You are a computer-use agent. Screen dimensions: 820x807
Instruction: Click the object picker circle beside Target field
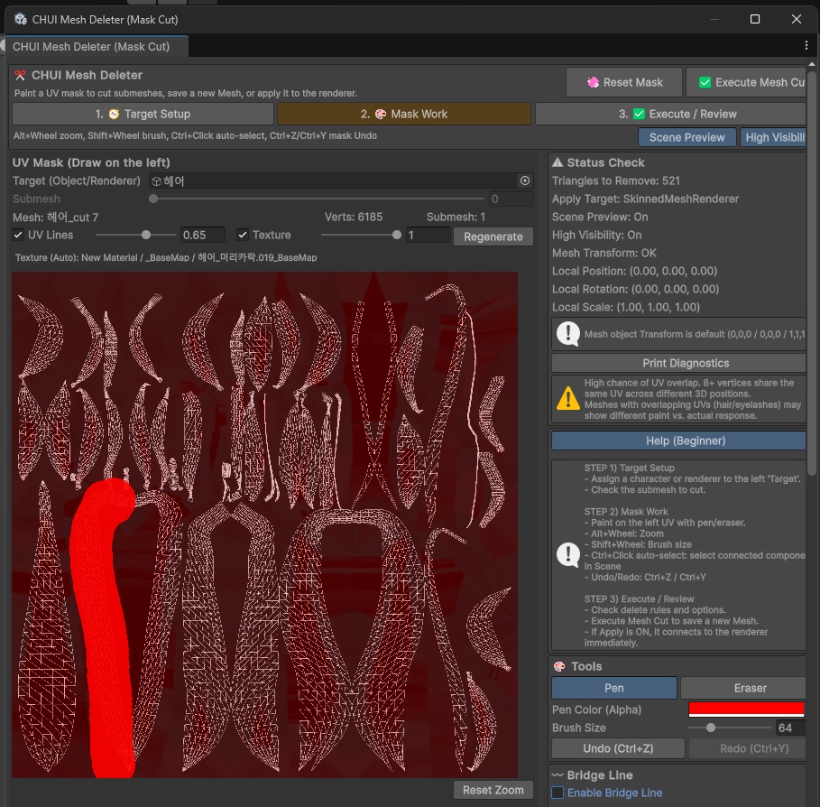(525, 181)
